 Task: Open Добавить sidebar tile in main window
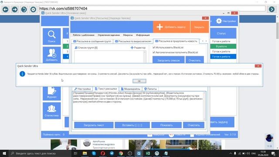pyautogui.click(x=51, y=55)
